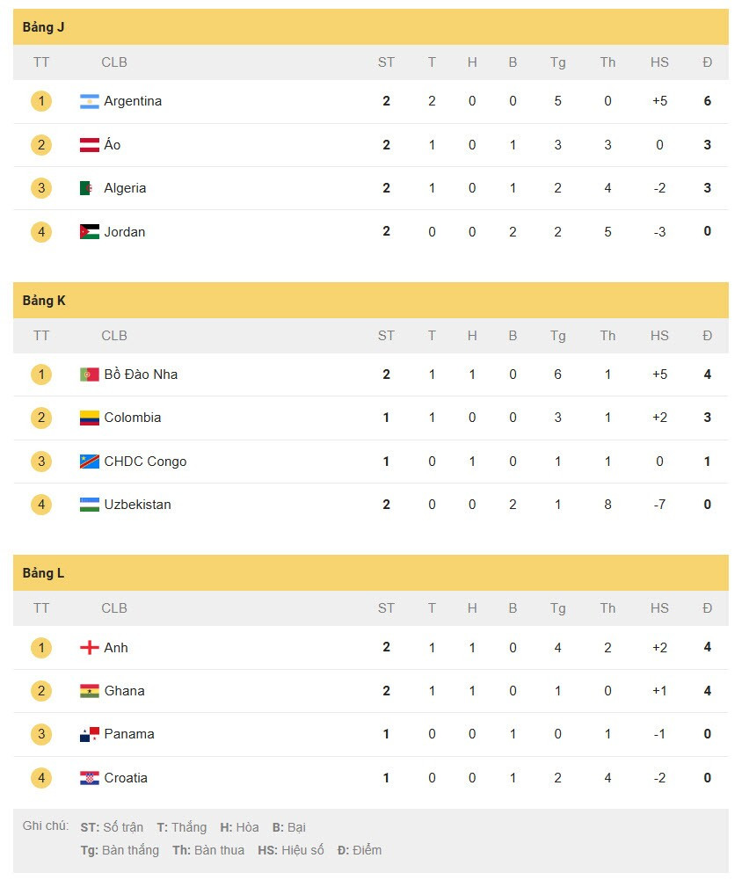This screenshot has width=742, height=880.
Task: Click the HS column header in Bảng J
Action: [x=659, y=62]
